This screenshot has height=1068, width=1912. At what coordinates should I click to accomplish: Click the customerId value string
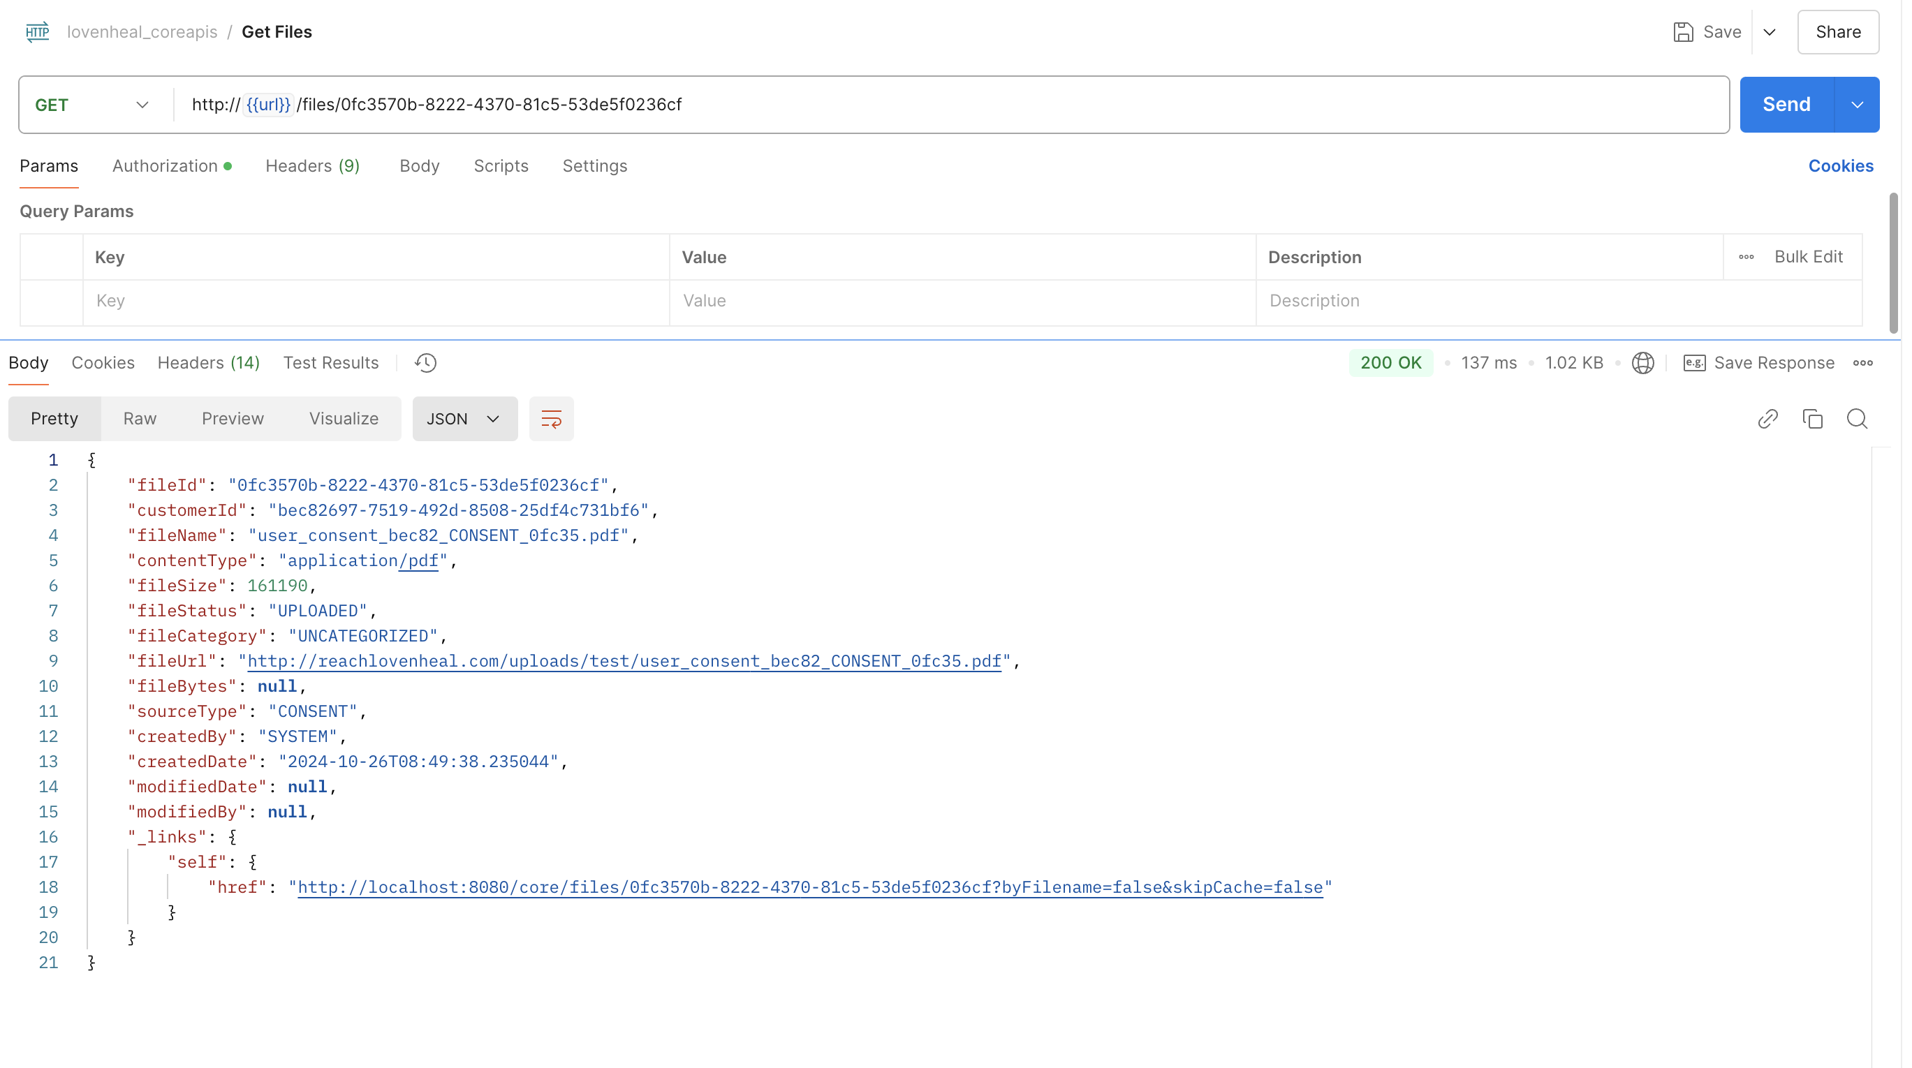coord(458,511)
